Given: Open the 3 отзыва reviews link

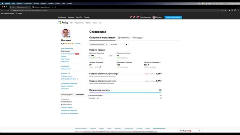Looking at the screenshot, I should pyautogui.click(x=77, y=43).
